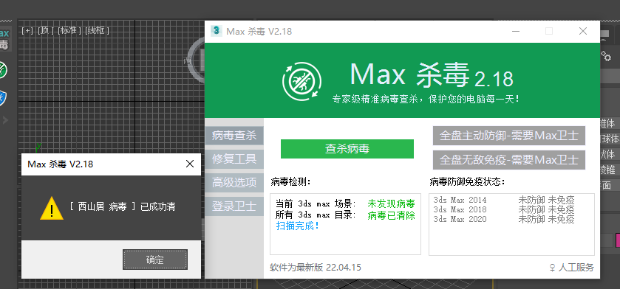This screenshot has height=289, width=620.
Task: Click 未发现病毒 result text
Action: 391,203
